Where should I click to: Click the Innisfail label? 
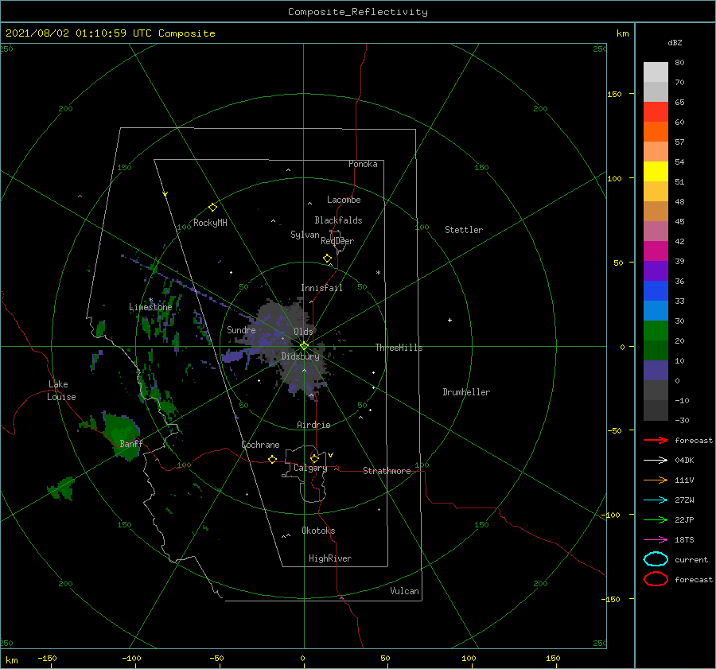click(x=321, y=288)
